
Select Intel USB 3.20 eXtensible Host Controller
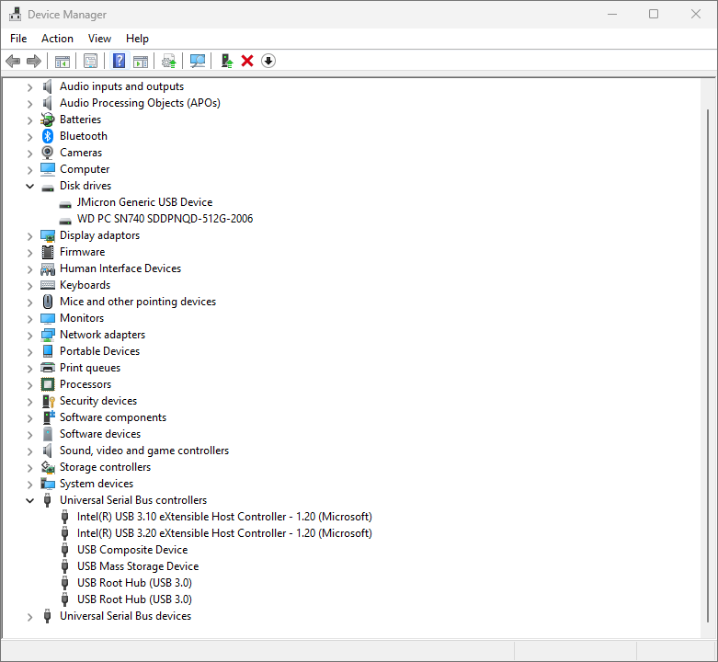point(224,533)
